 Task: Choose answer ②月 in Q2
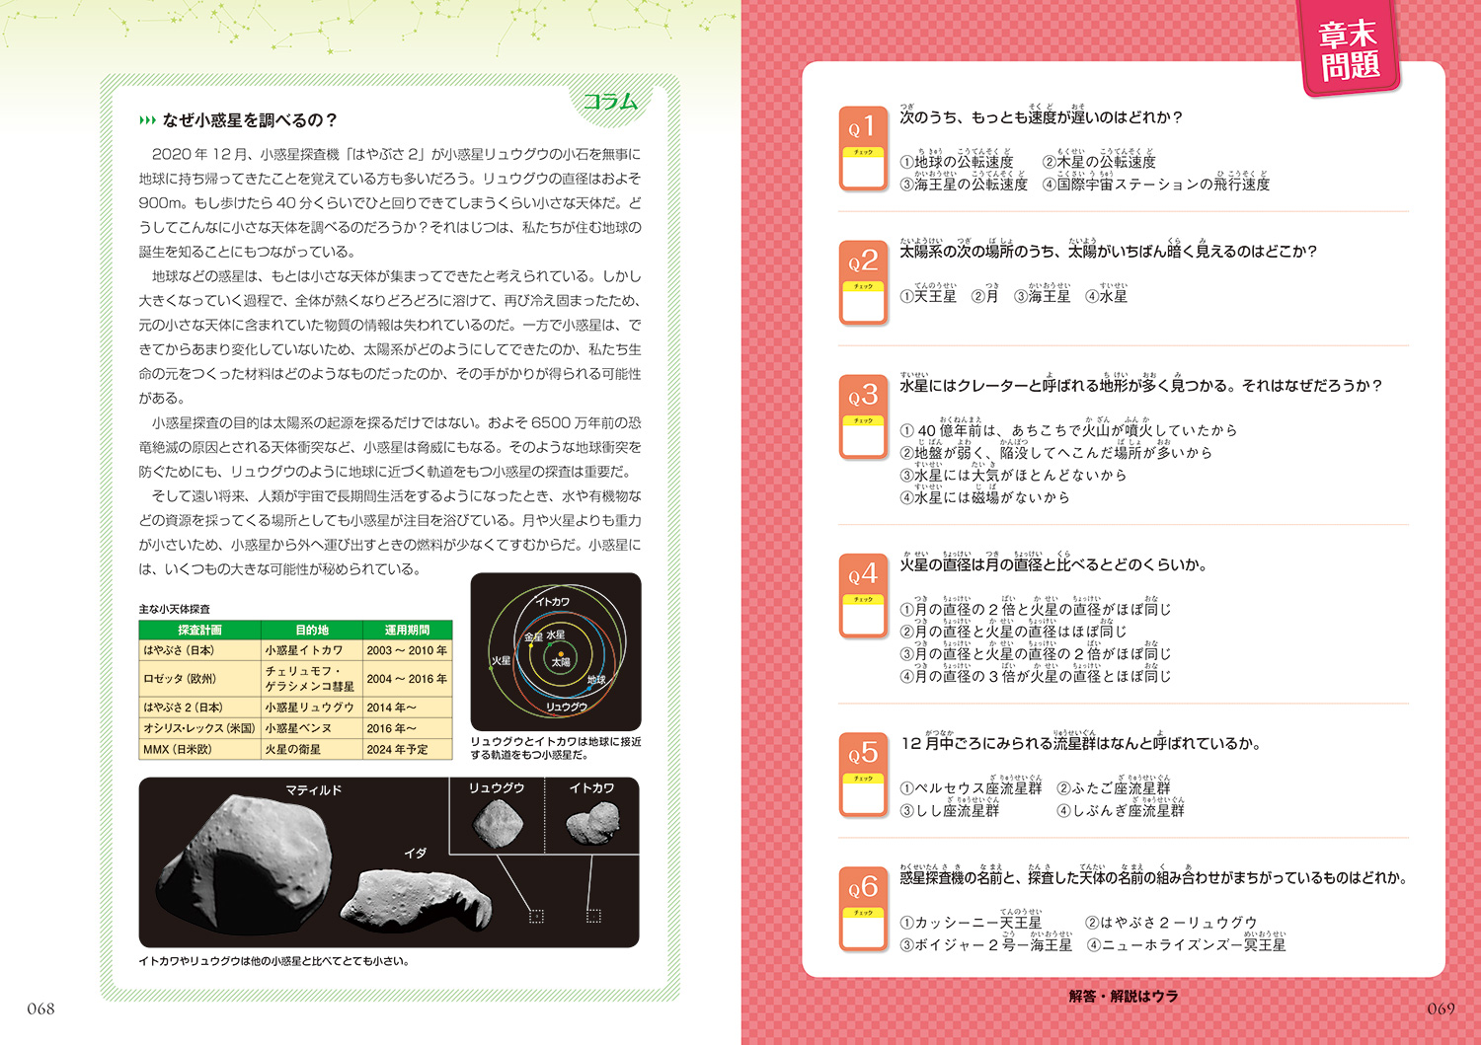click(x=985, y=296)
